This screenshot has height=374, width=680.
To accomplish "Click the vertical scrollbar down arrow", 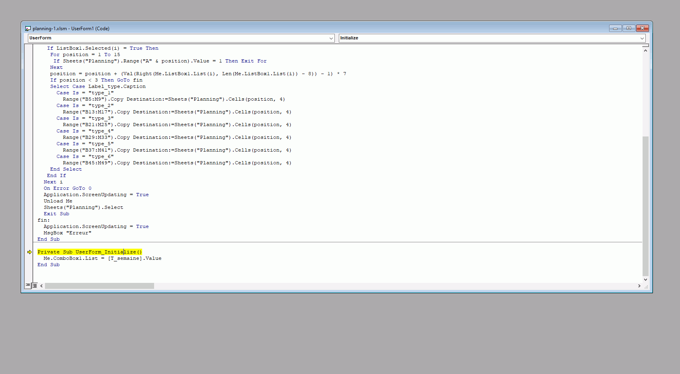I will click(x=645, y=280).
